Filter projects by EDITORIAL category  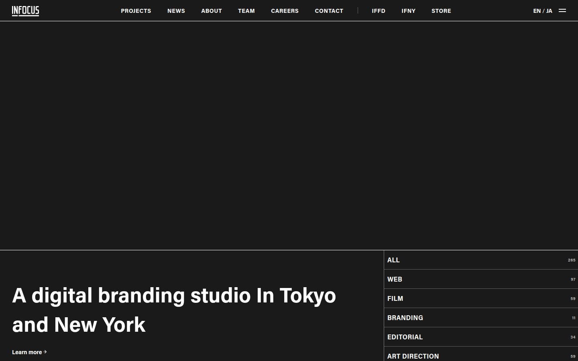tap(481, 337)
